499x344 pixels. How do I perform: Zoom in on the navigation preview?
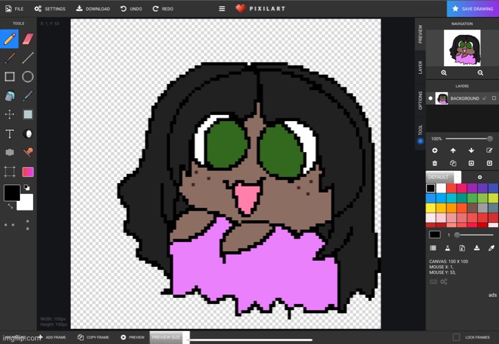(x=444, y=73)
